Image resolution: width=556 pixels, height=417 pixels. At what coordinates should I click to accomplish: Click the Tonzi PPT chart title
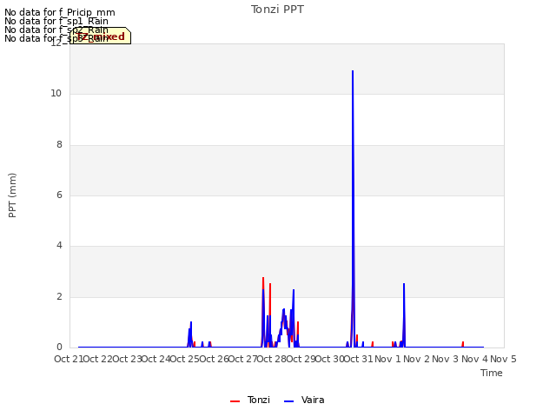point(277,10)
